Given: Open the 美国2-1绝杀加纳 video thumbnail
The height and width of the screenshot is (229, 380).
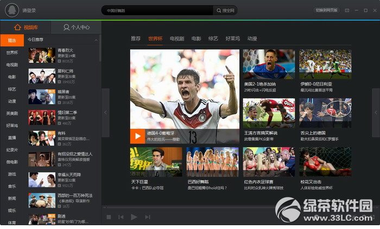Looking at the screenshot, I should click(x=269, y=64).
